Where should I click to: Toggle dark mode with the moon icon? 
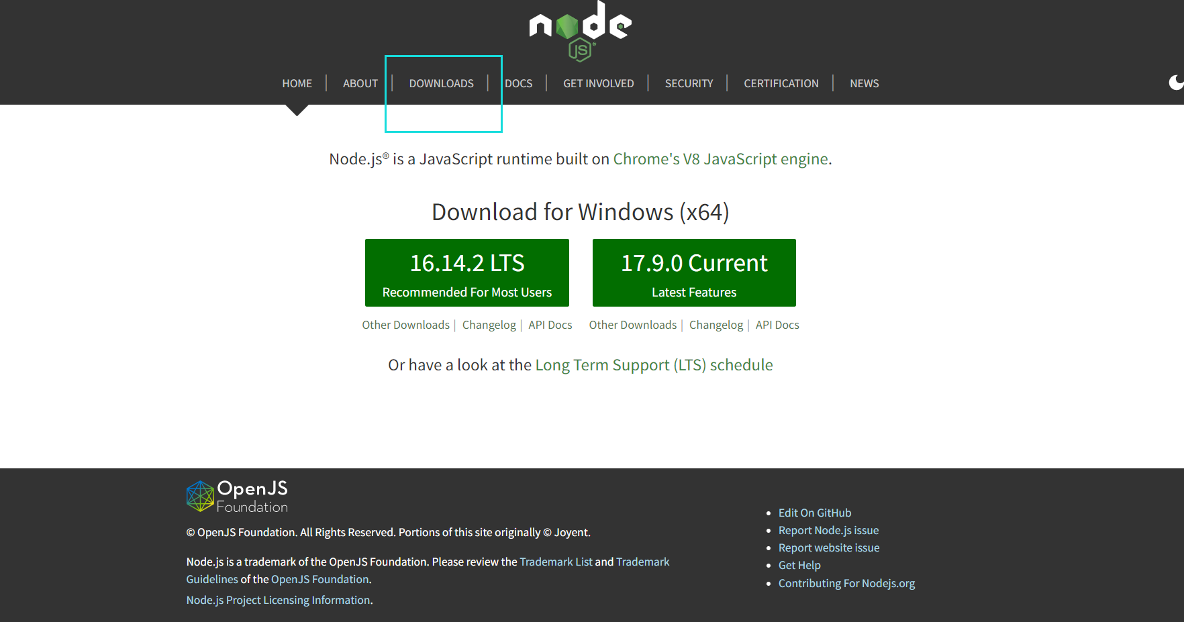pos(1176,83)
